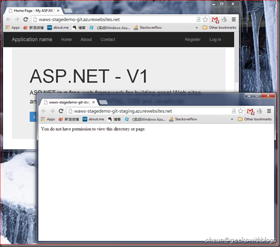Screen dimensions: 280x247
Task: Open About nav menu item
Action: point(86,39)
